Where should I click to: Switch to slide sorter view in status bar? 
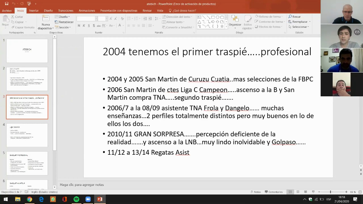tap(298, 192)
